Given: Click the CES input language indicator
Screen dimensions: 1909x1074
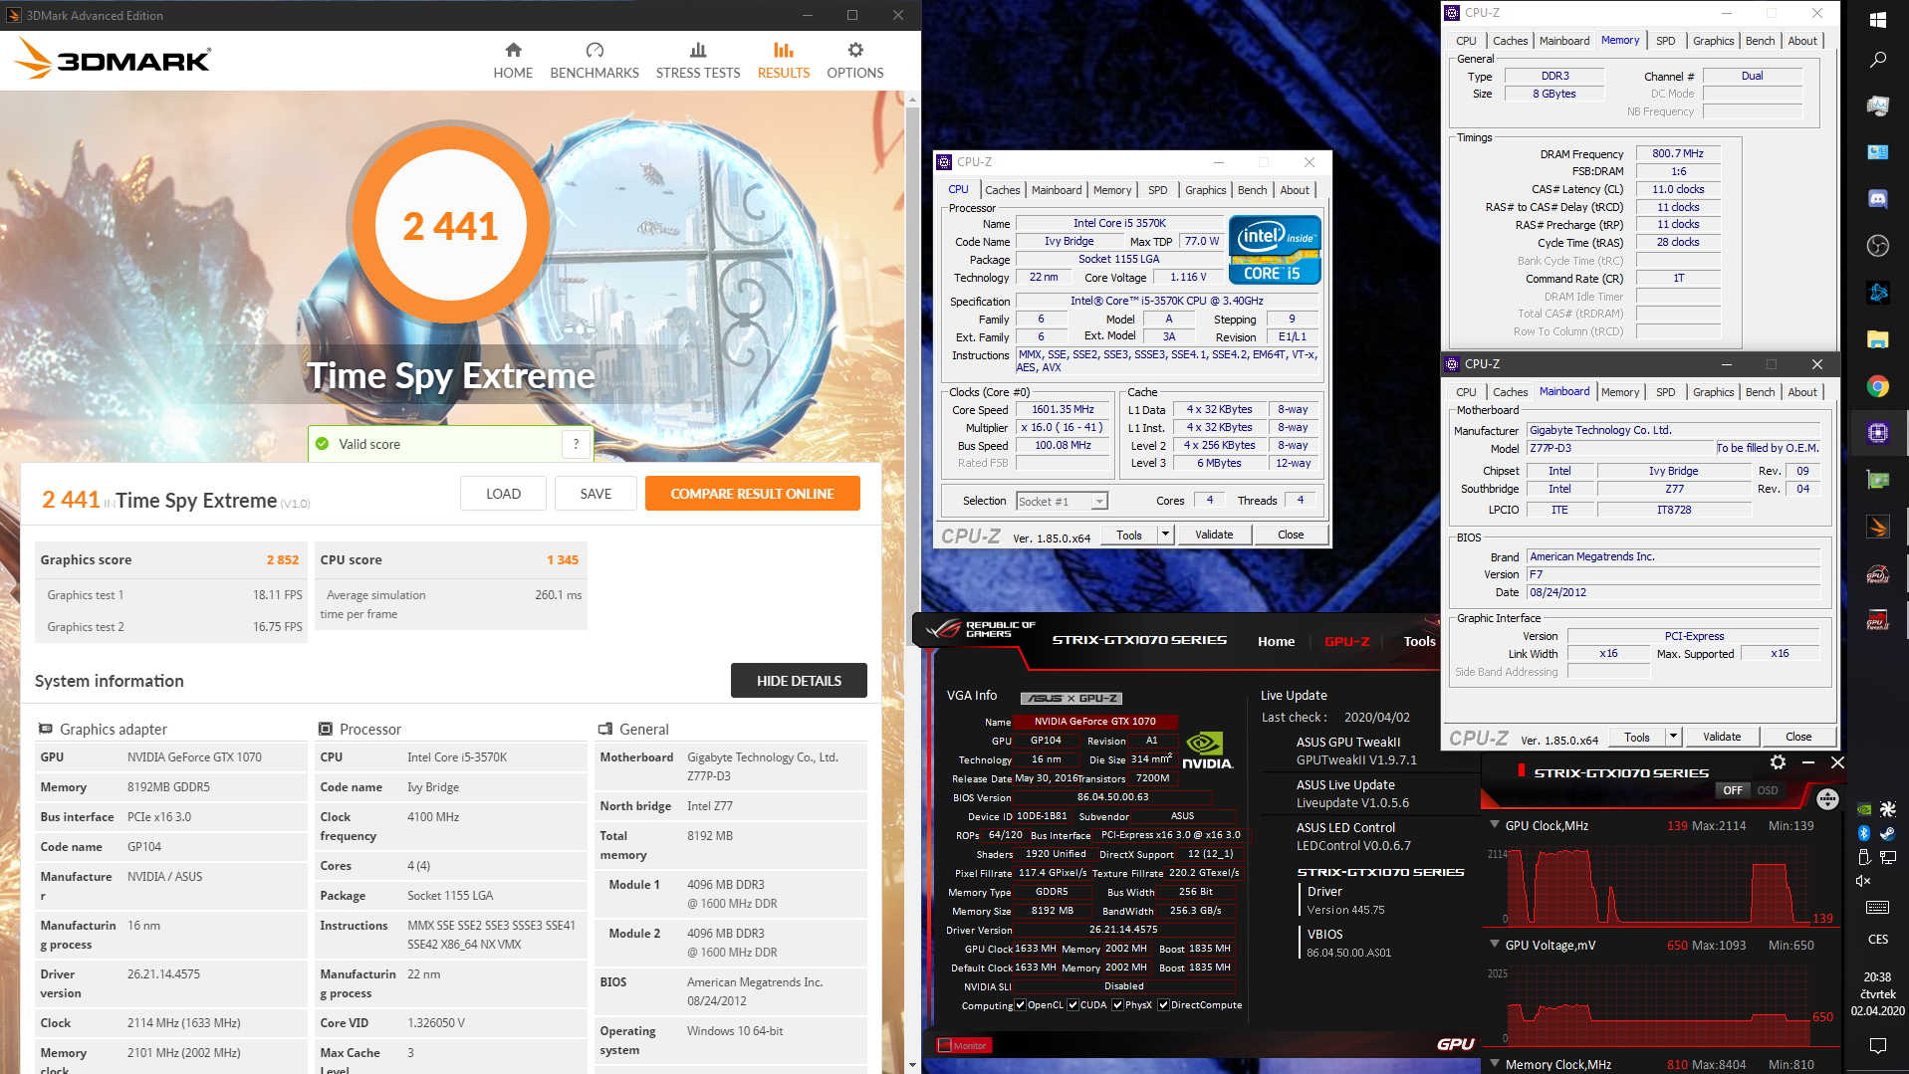Looking at the screenshot, I should (x=1878, y=940).
